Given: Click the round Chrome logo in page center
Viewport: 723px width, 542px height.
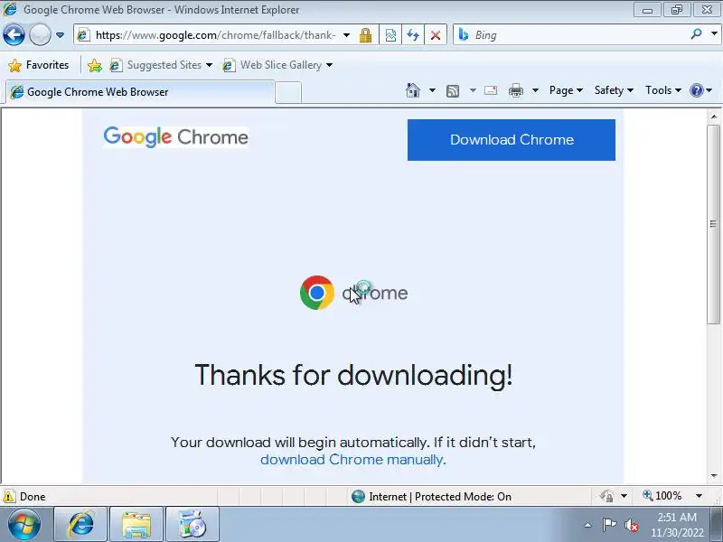Looking at the screenshot, I should [317, 293].
